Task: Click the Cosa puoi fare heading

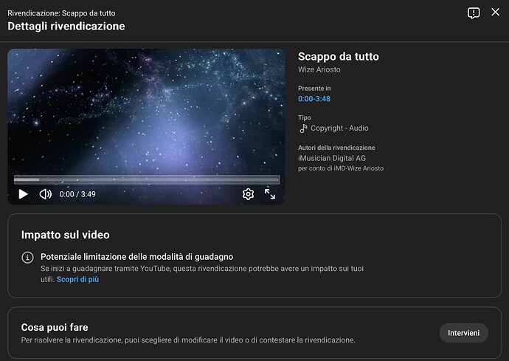Action: pyautogui.click(x=55, y=327)
